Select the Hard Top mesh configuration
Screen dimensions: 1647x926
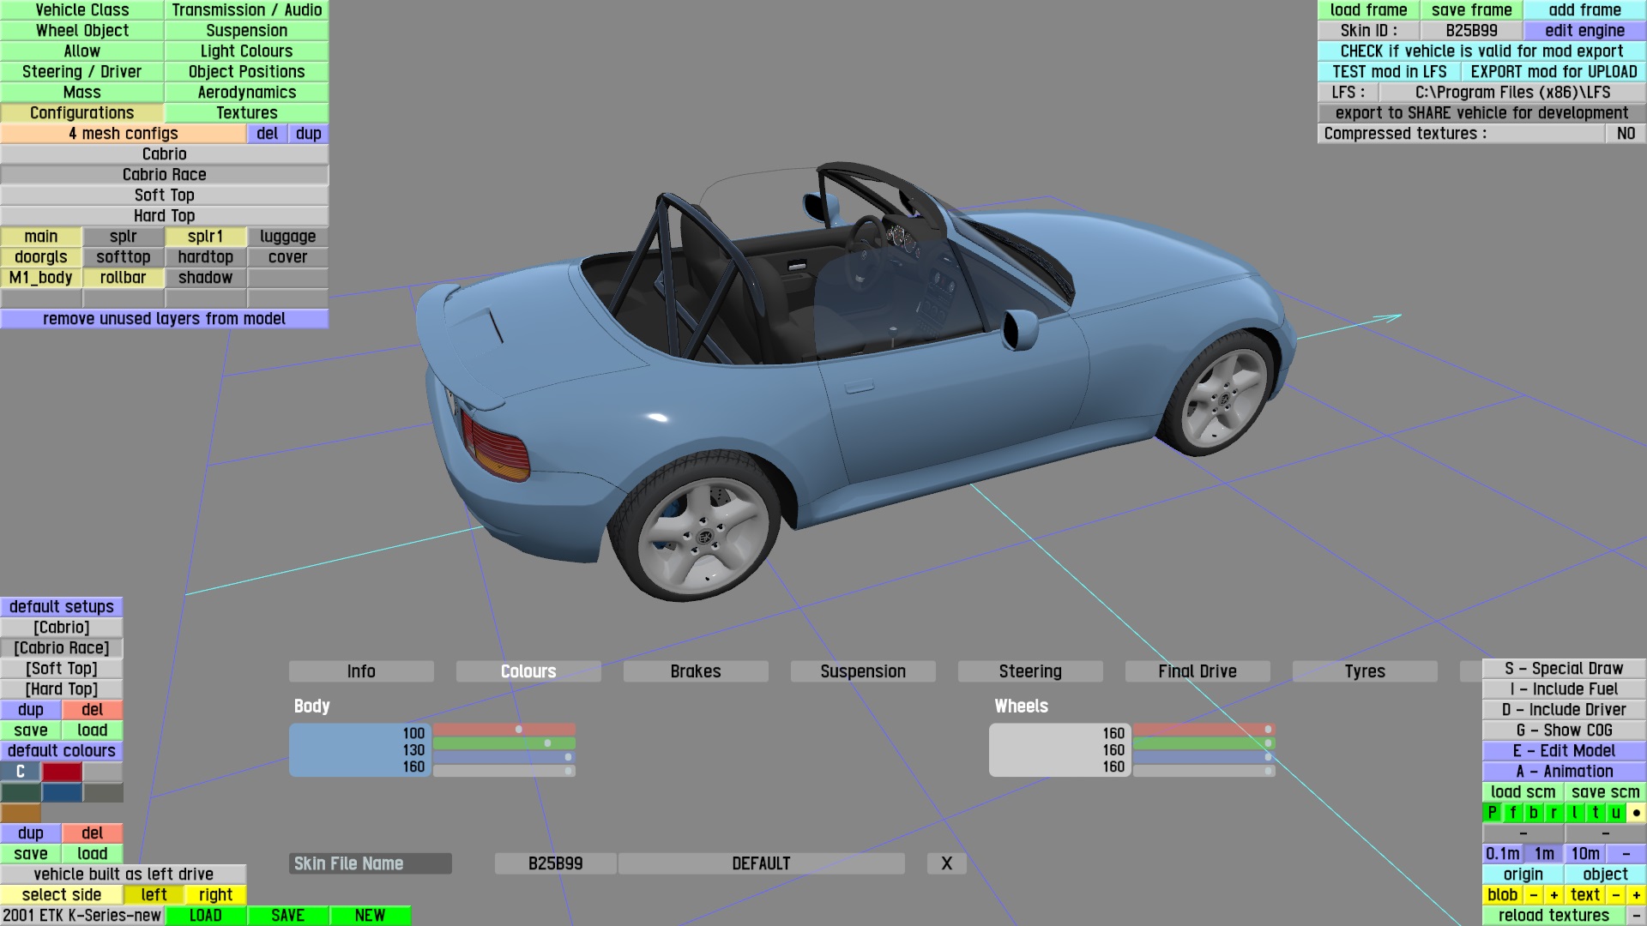click(x=164, y=215)
